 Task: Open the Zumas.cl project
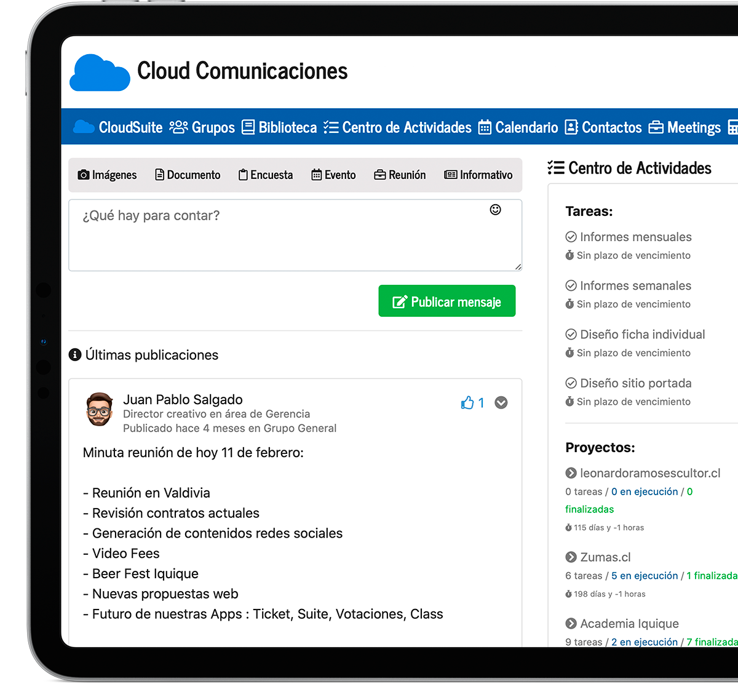(x=605, y=557)
